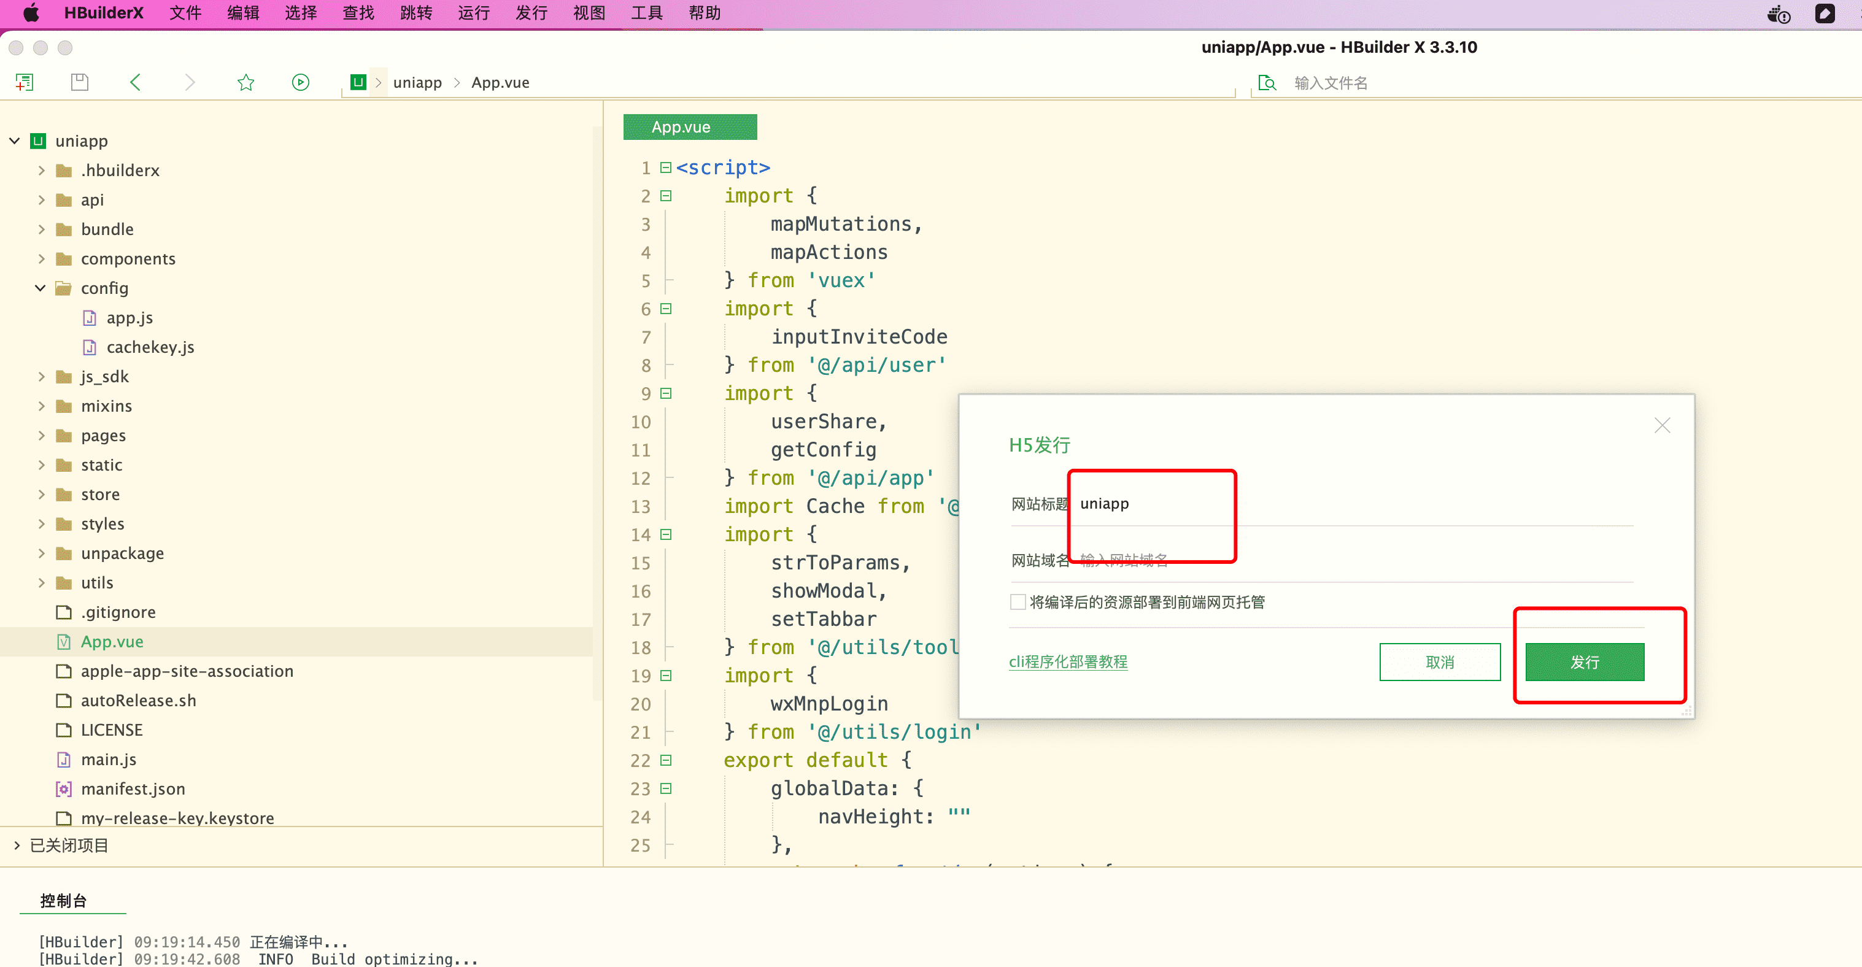This screenshot has width=1862, height=967.
Task: Expand the 已关闭项目 section
Action: click(17, 846)
